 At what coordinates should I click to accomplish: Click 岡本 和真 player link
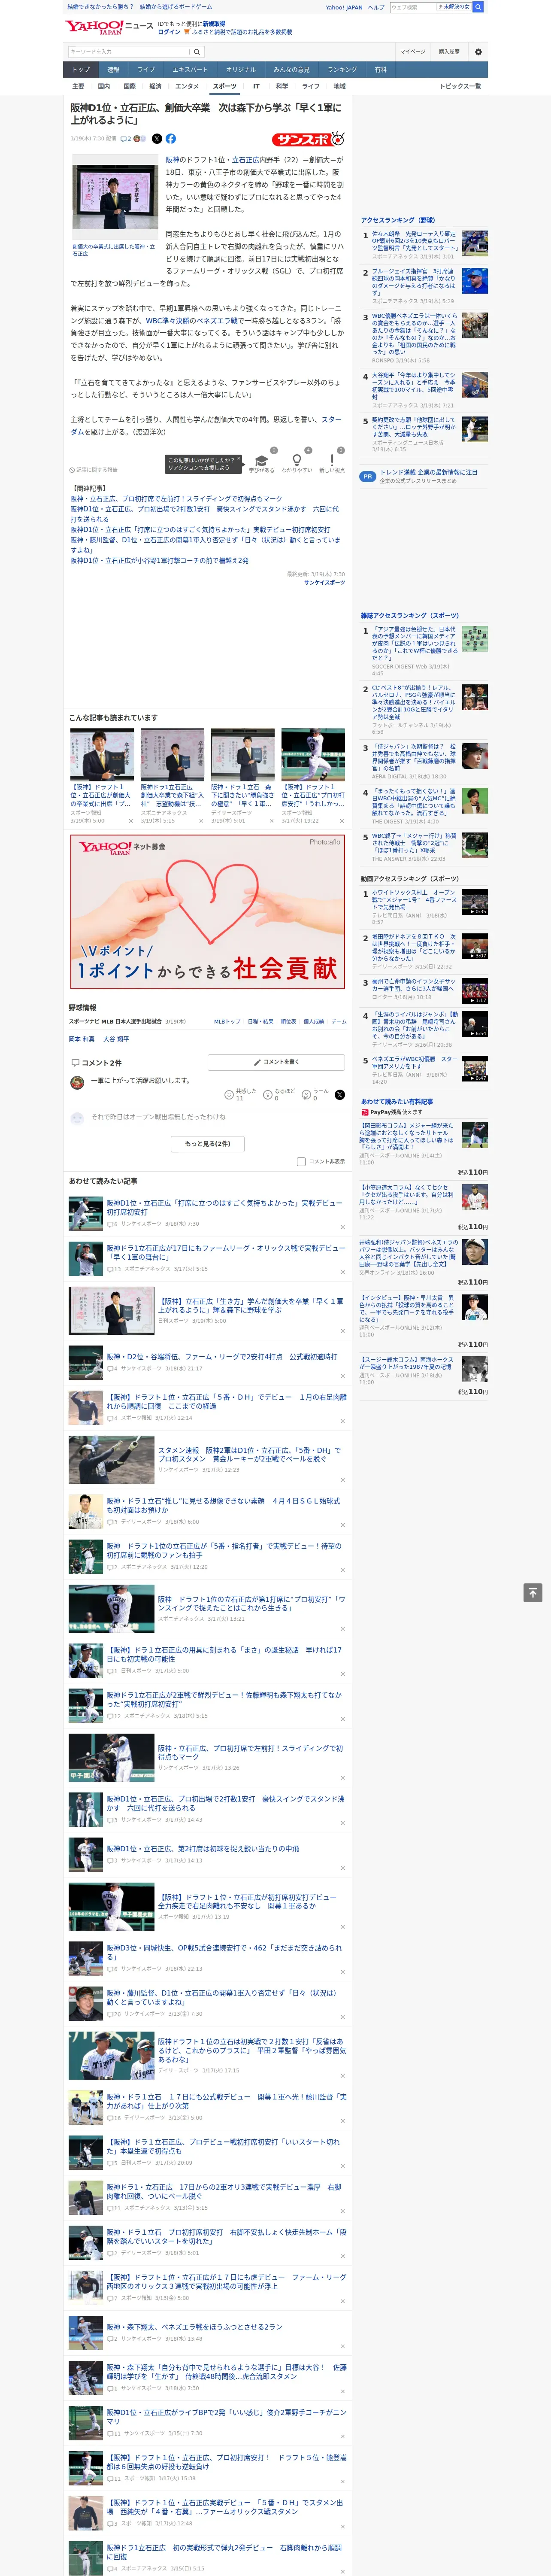point(81,1039)
